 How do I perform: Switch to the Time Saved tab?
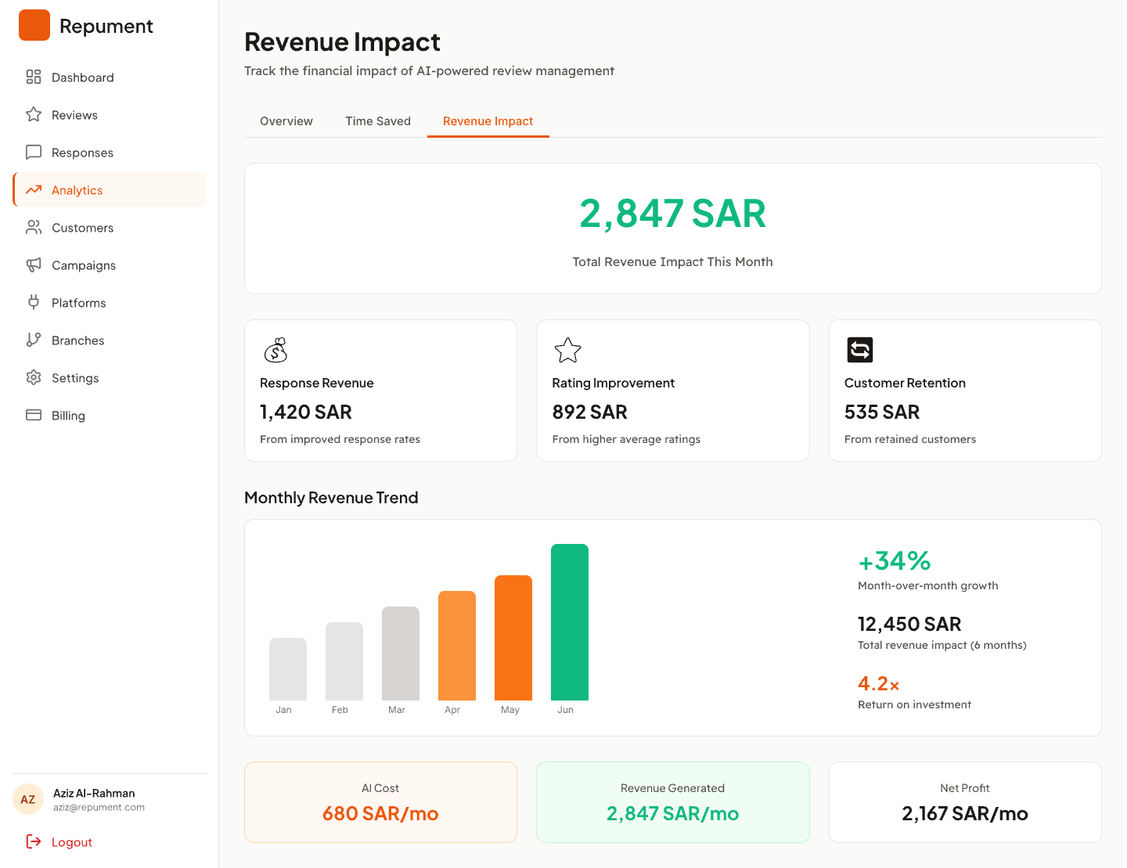click(x=378, y=121)
